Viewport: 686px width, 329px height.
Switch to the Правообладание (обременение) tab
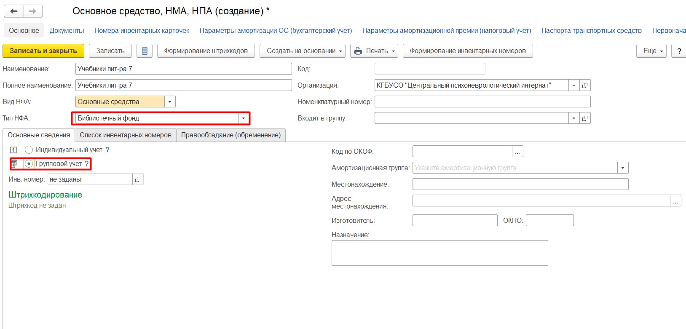pyautogui.click(x=231, y=135)
